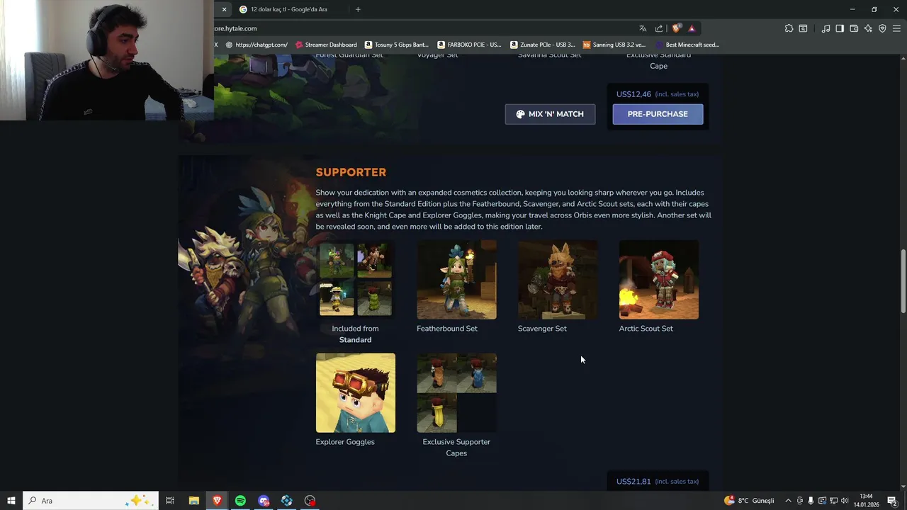Viewport: 907px width, 510px height.
Task: Open the blue hexagon app on taskbar
Action: [287, 501]
